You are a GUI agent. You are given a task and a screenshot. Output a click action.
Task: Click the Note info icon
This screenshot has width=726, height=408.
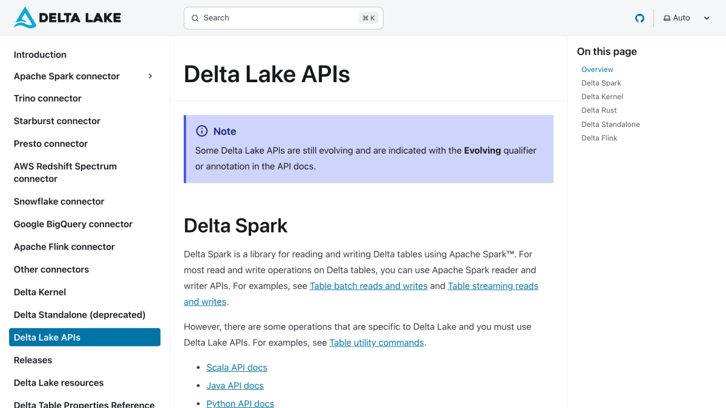[202, 131]
